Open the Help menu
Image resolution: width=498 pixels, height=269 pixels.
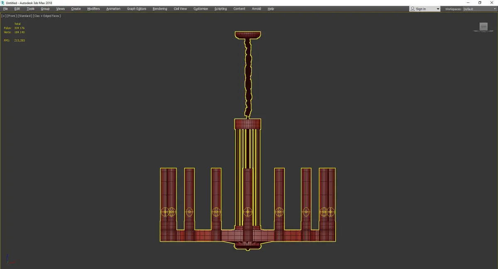(271, 9)
